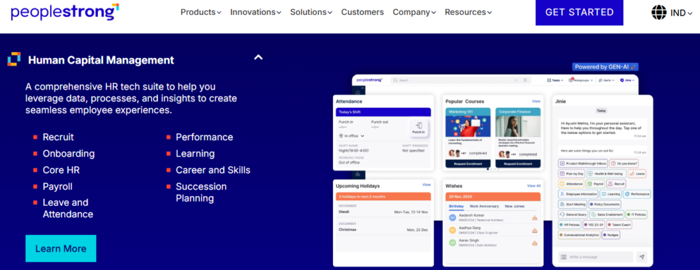Click the cake icon beside Aarav Singh
This screenshot has width=700, height=270.
coord(535,243)
